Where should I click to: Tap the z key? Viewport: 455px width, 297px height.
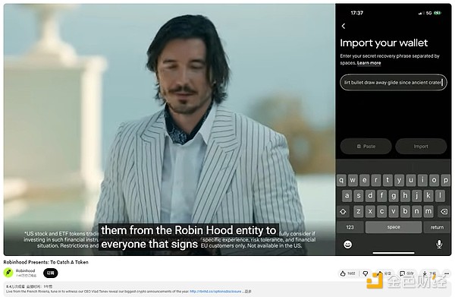pos(359,212)
